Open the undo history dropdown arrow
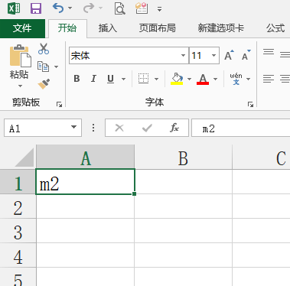 pos(70,8)
